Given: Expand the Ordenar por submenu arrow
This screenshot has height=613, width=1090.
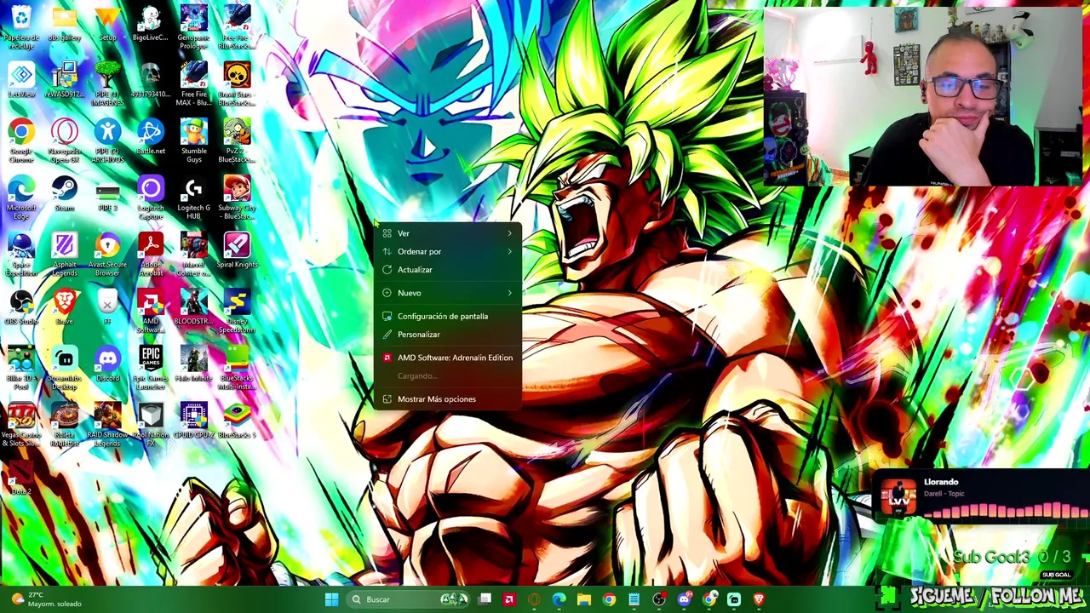Looking at the screenshot, I should (509, 251).
